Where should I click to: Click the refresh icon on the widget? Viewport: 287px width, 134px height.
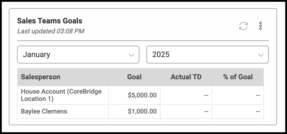pos(243,26)
